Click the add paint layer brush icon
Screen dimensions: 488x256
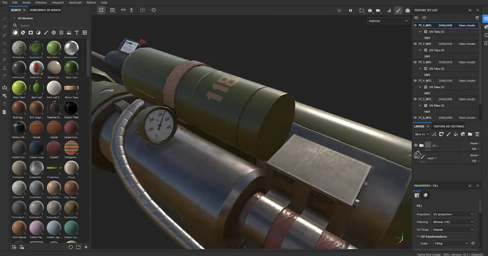[x=448, y=134]
